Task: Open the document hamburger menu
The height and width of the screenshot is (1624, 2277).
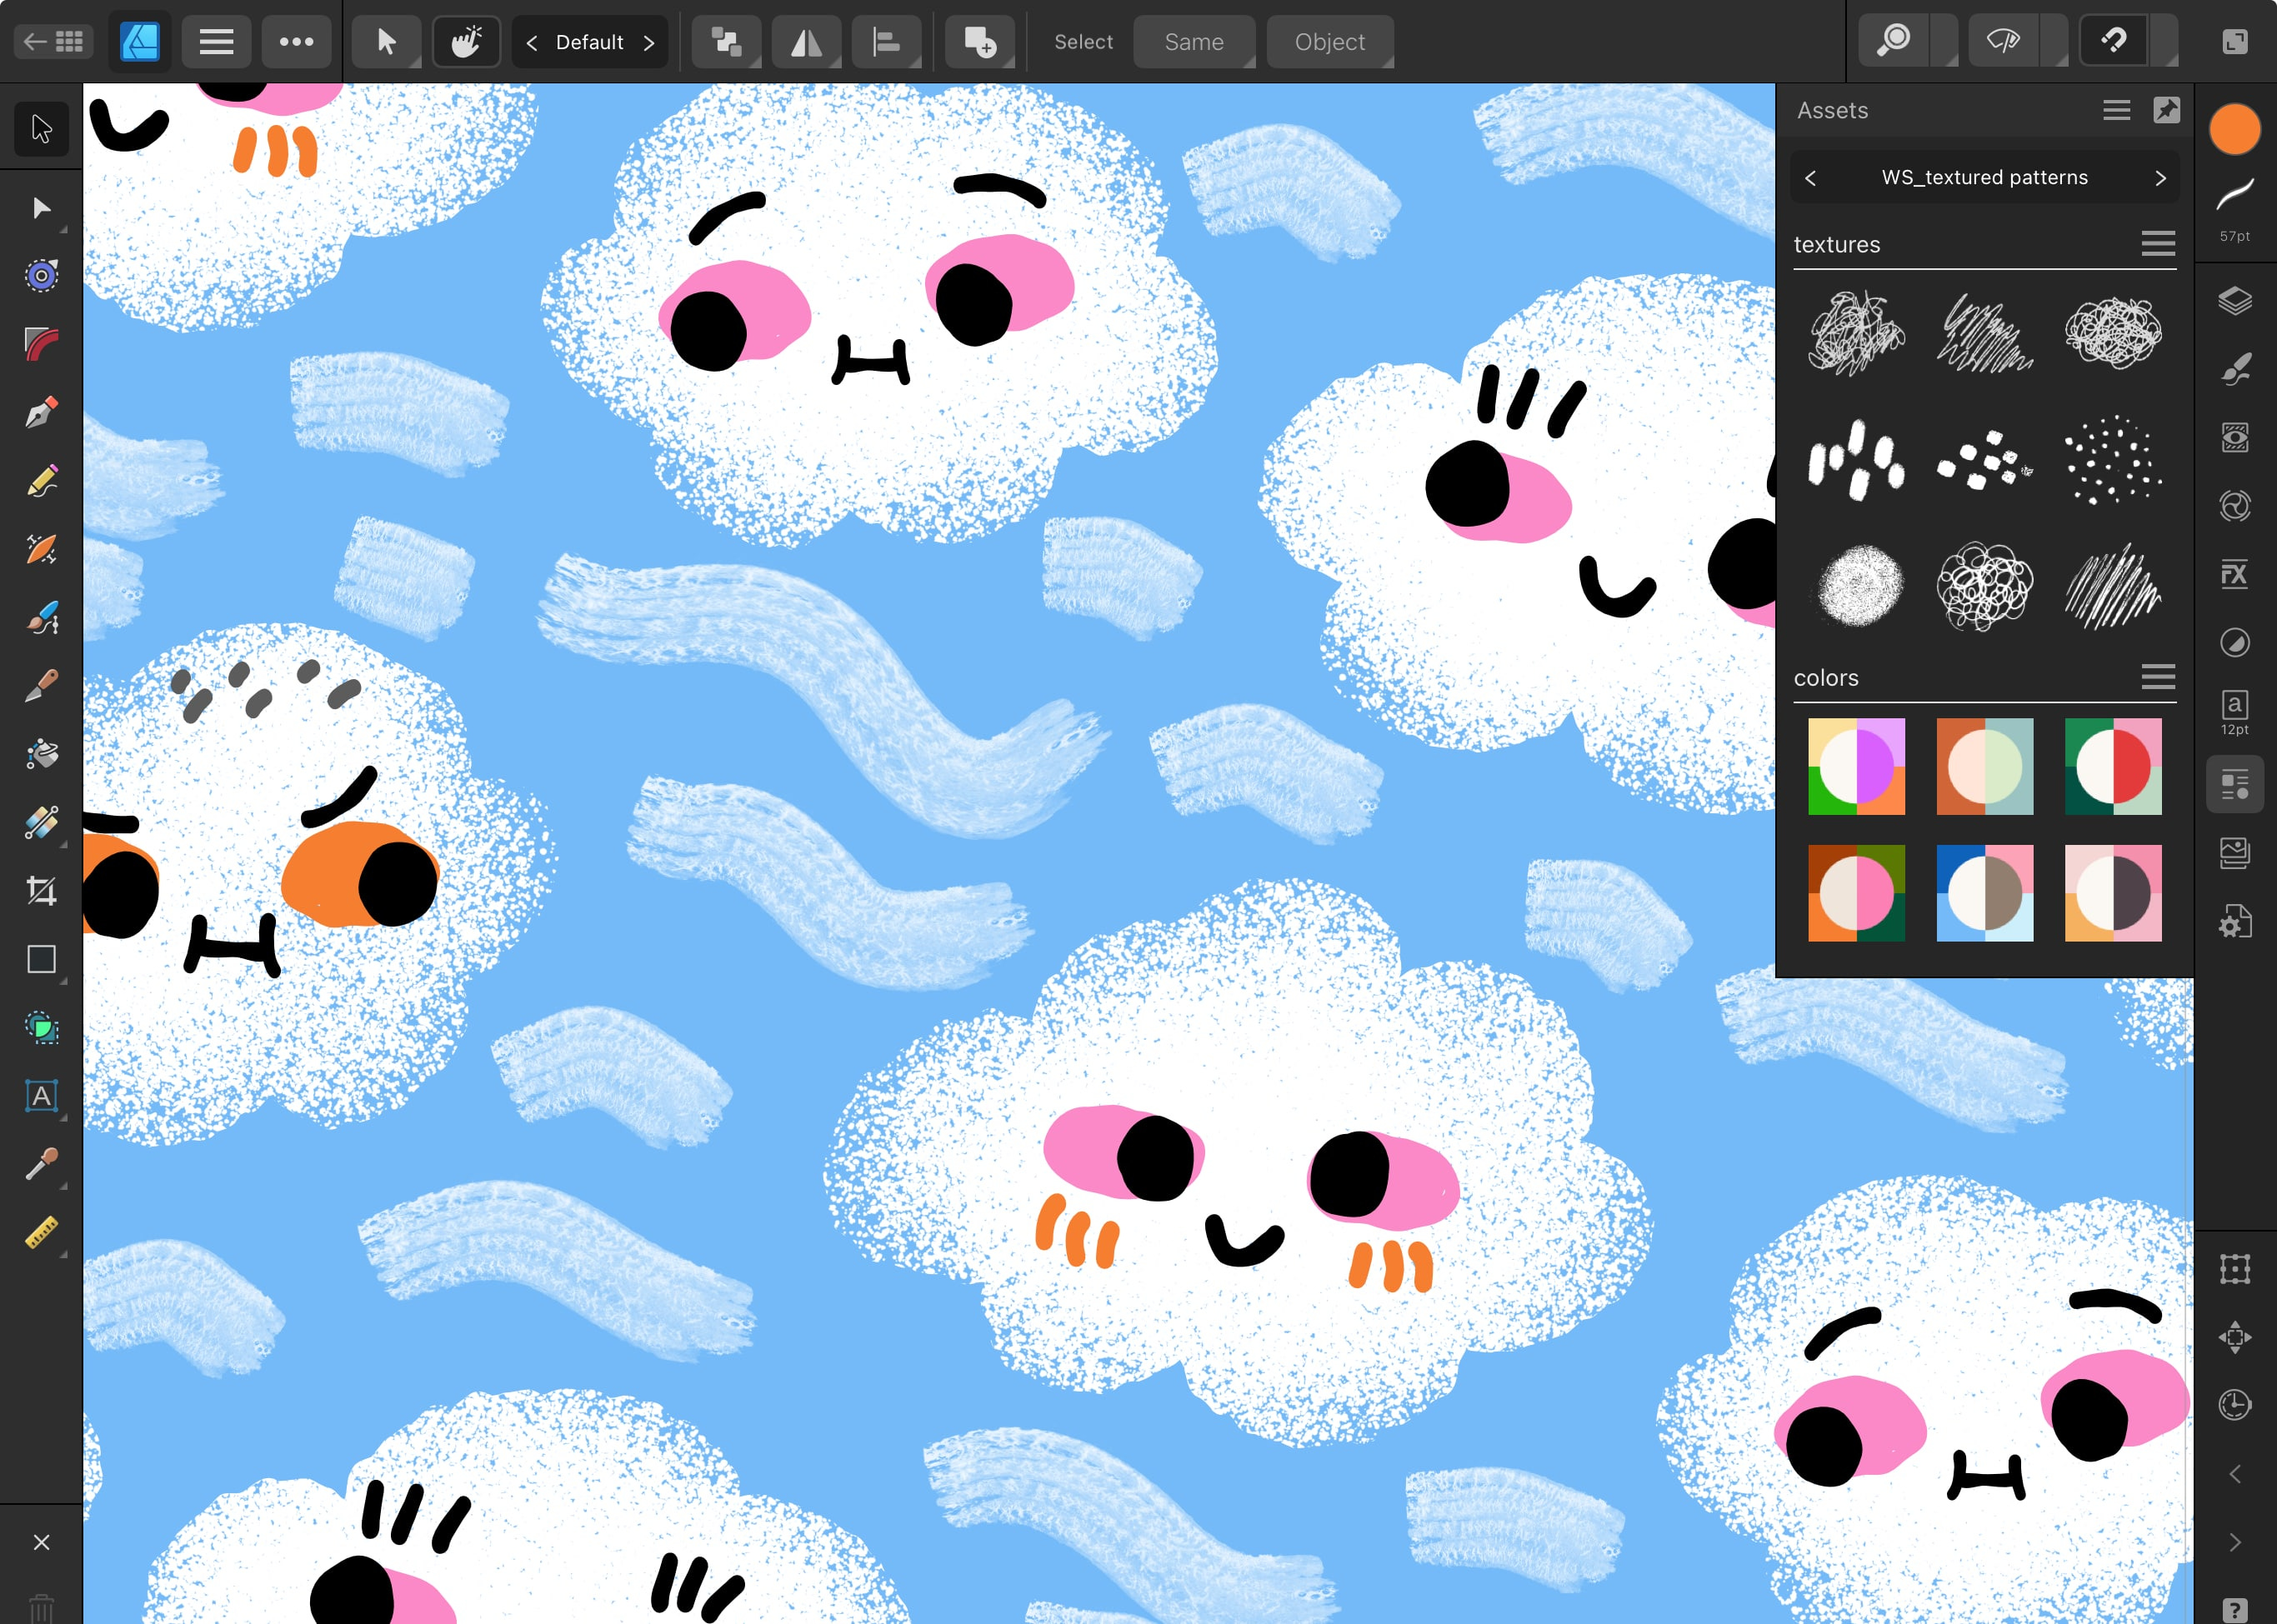Action: tap(216, 41)
